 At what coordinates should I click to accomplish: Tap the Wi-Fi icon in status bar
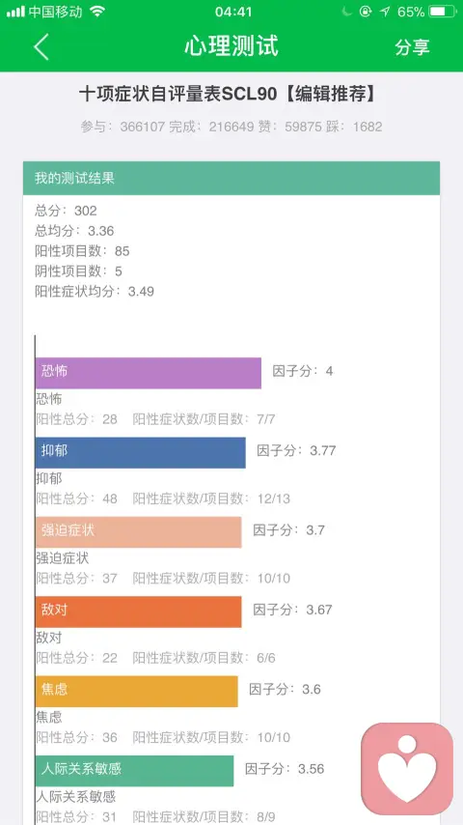(x=97, y=12)
